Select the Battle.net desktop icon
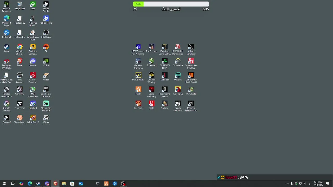Screen dimensions: 333x187 click(7, 34)
